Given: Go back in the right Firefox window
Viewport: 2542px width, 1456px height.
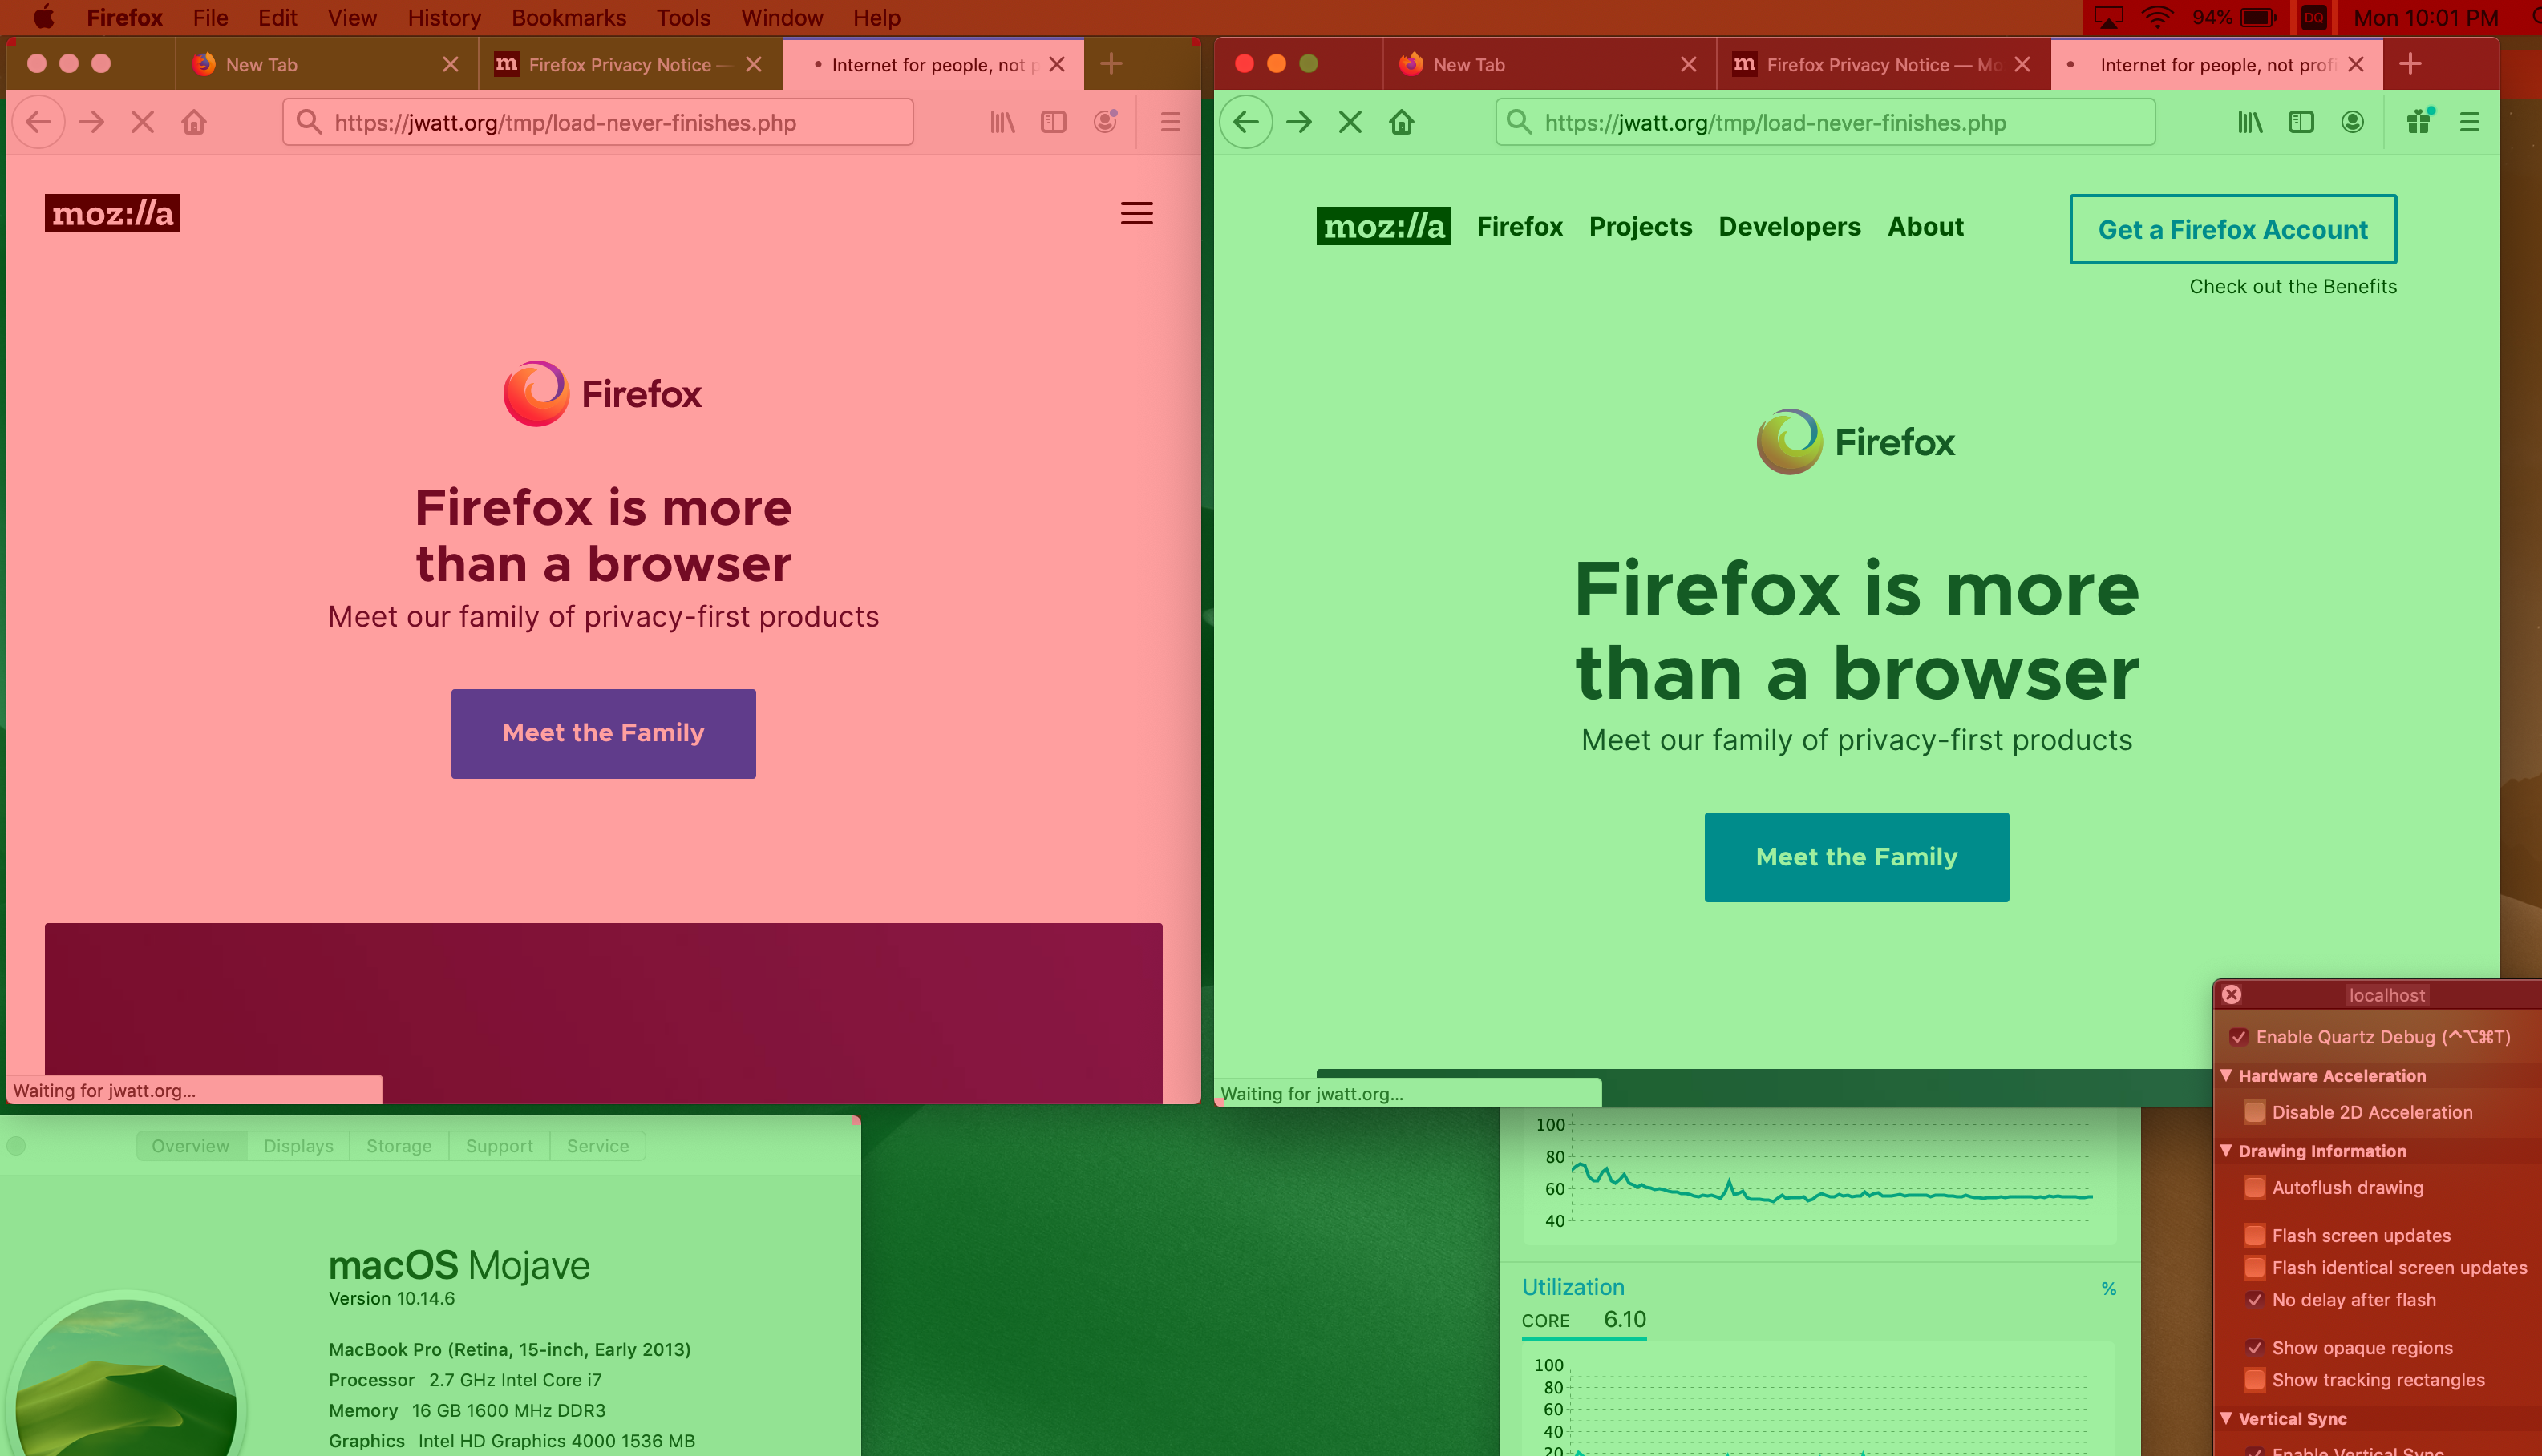Looking at the screenshot, I should pos(1245,122).
